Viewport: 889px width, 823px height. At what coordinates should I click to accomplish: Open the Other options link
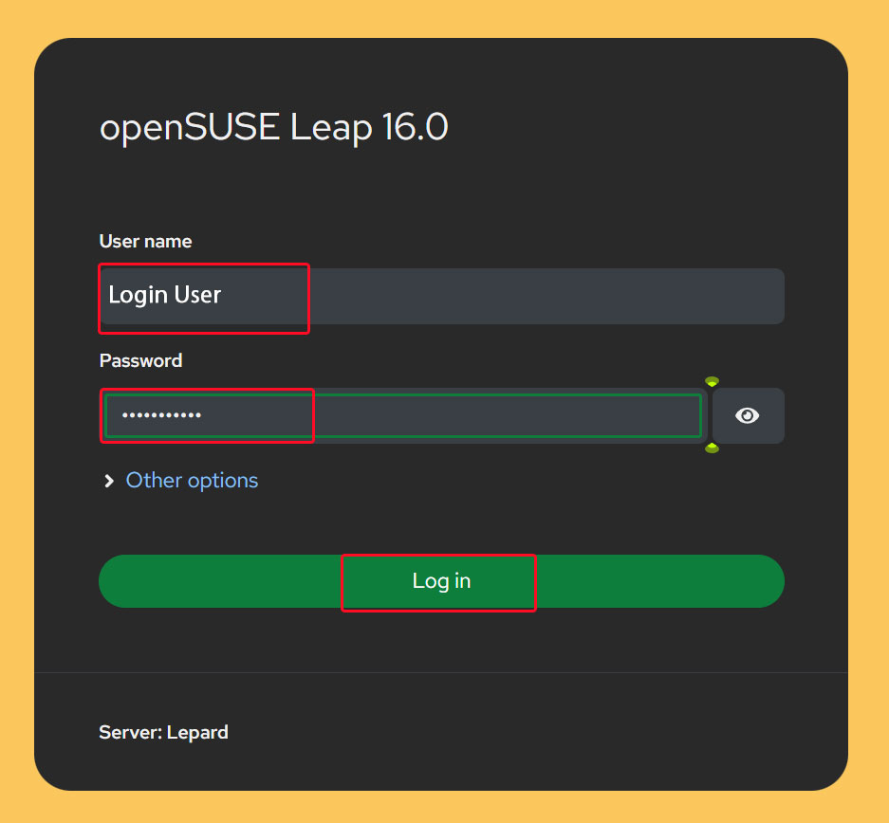coord(192,481)
